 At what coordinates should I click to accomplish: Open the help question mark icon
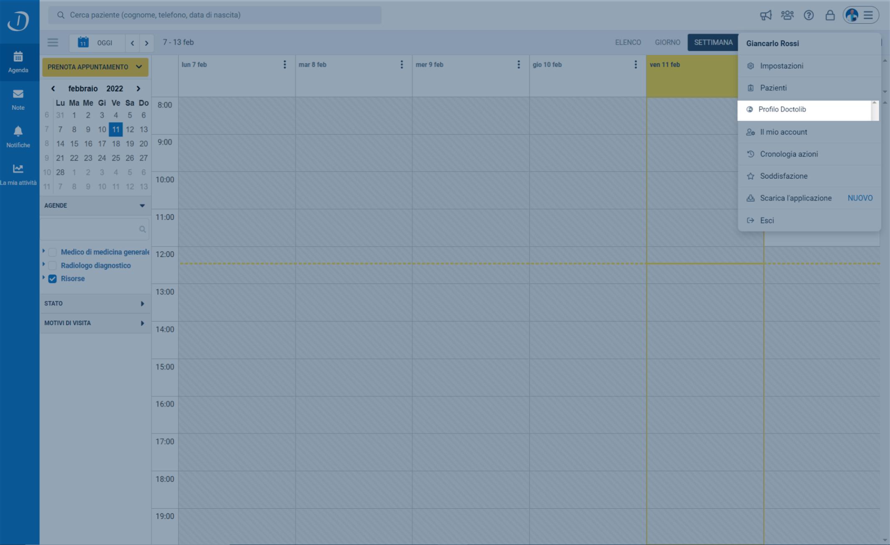point(809,15)
